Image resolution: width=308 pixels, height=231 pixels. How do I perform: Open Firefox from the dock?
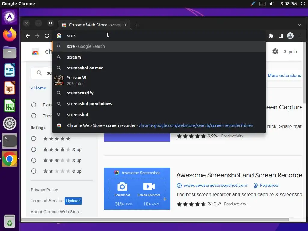coord(10,35)
